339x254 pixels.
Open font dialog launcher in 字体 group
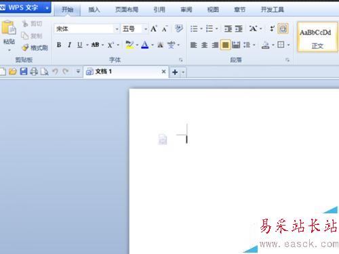(181, 60)
